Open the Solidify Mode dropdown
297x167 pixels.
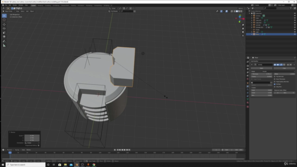coord(278,71)
